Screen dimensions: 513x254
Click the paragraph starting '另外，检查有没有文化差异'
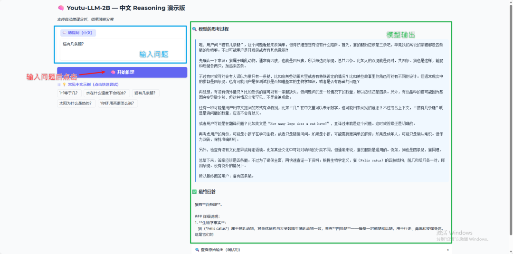(320, 150)
